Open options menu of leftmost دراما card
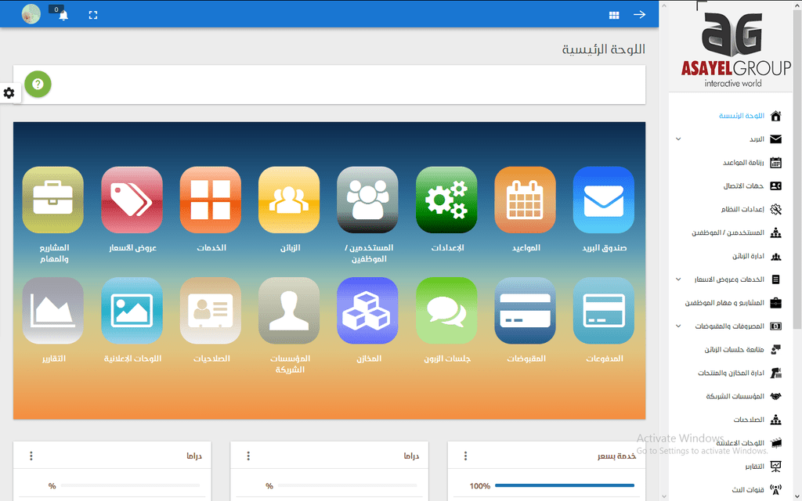 [31, 456]
